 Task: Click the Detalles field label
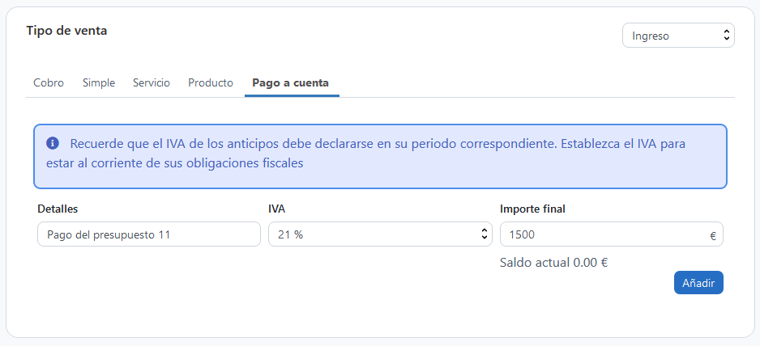click(58, 209)
